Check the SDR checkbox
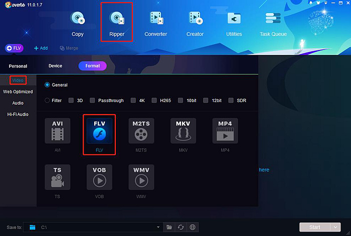This screenshot has height=236, width=351. [231, 100]
